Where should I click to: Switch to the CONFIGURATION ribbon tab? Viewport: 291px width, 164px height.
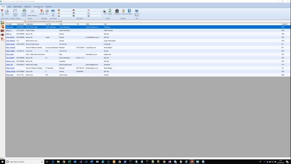click(38, 7)
